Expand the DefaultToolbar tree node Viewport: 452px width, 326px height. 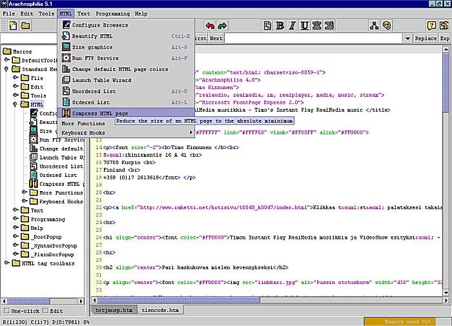6,60
